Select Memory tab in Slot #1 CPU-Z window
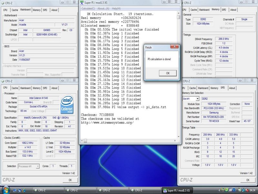This screenshot has height=194, width=258. [214, 88]
